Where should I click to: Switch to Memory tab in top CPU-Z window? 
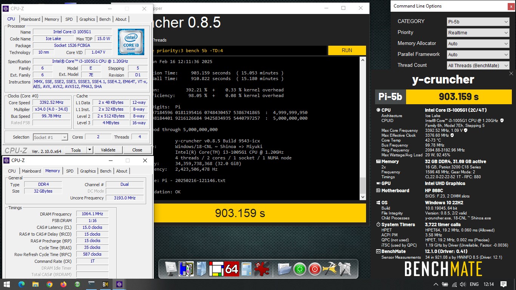pyautogui.click(x=52, y=19)
